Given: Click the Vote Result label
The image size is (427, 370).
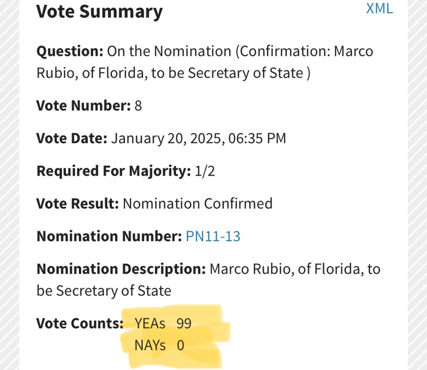Looking at the screenshot, I should pyautogui.click(x=77, y=203).
